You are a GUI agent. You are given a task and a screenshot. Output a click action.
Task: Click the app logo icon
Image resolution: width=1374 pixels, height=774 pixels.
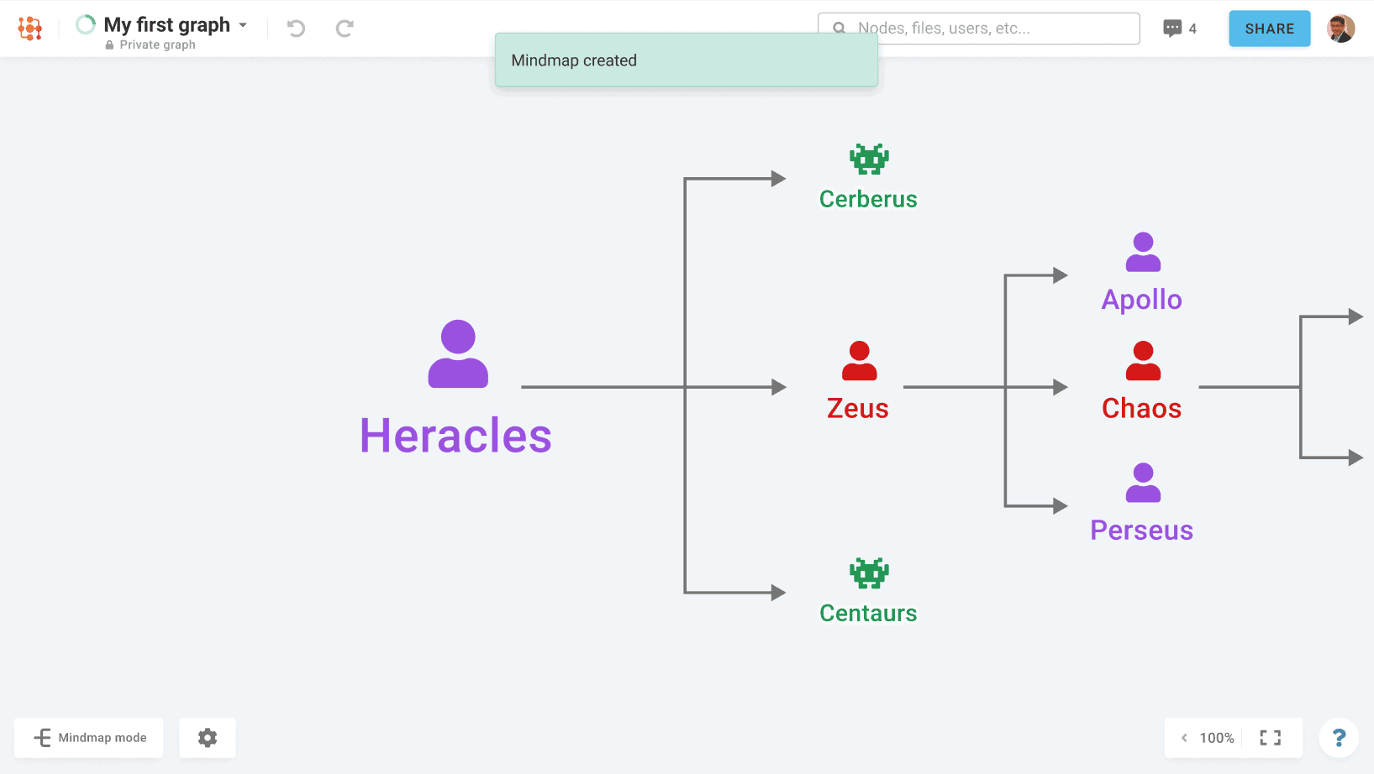pos(30,29)
